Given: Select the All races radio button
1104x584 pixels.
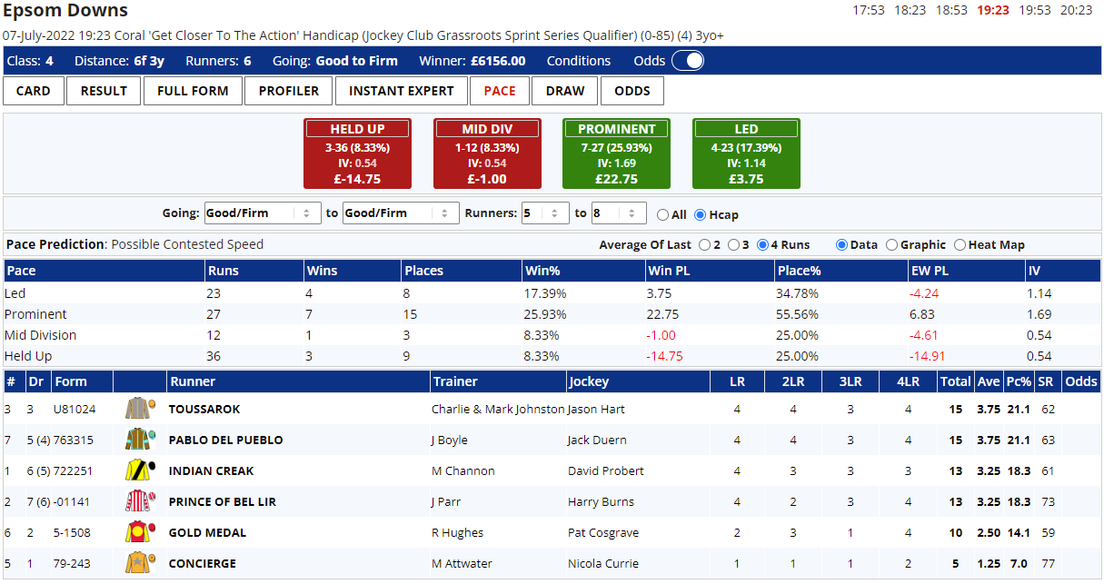Looking at the screenshot, I should pos(662,215).
